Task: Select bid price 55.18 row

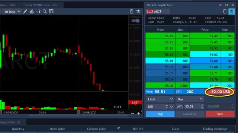Action: tap(168, 61)
